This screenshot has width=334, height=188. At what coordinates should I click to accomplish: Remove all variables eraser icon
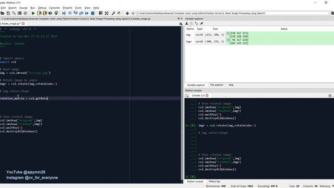[x=201, y=23]
